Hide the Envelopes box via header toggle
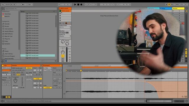The height and width of the screenshot is (106, 189). [61, 65]
